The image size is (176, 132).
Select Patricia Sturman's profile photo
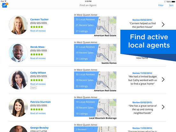[18, 107]
